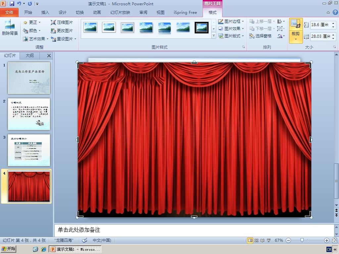339x254 pixels.
Task: Switch to the Outline (大纲) tab
Action: pyautogui.click(x=29, y=56)
